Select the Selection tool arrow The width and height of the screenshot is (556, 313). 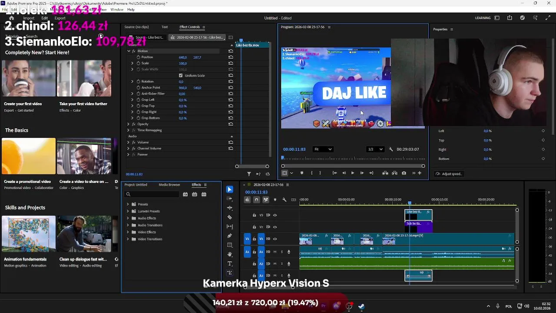230,190
